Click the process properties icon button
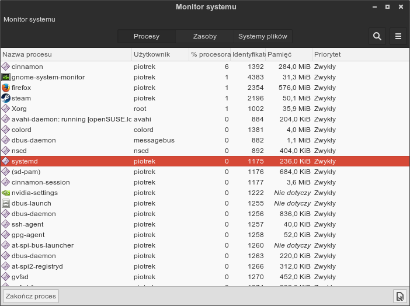 click(x=399, y=296)
